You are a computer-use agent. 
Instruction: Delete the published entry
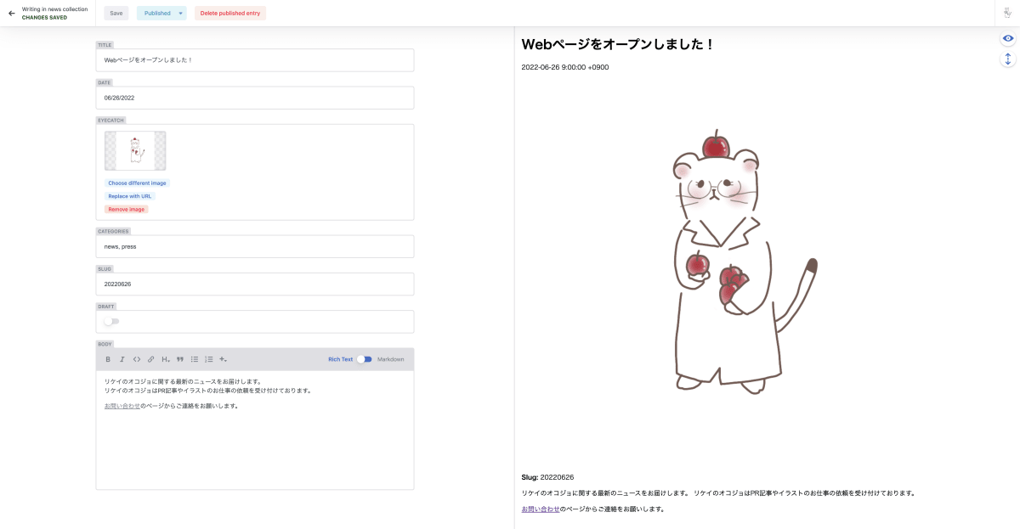coord(229,13)
